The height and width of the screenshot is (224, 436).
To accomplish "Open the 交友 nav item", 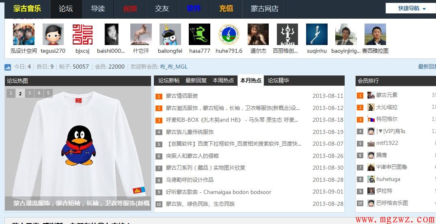I will click(162, 9).
